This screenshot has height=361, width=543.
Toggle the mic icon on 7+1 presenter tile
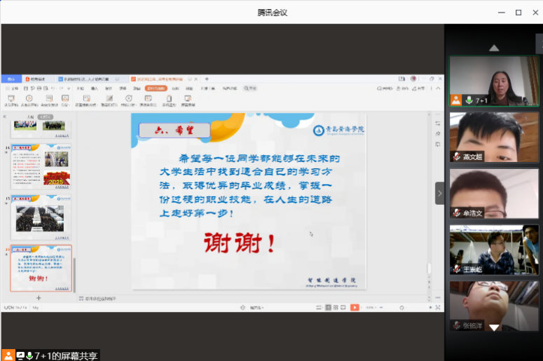pyautogui.click(x=469, y=100)
